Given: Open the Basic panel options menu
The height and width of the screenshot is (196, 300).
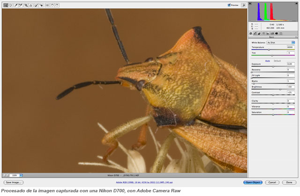Looking at the screenshot, I should (x=296, y=37).
